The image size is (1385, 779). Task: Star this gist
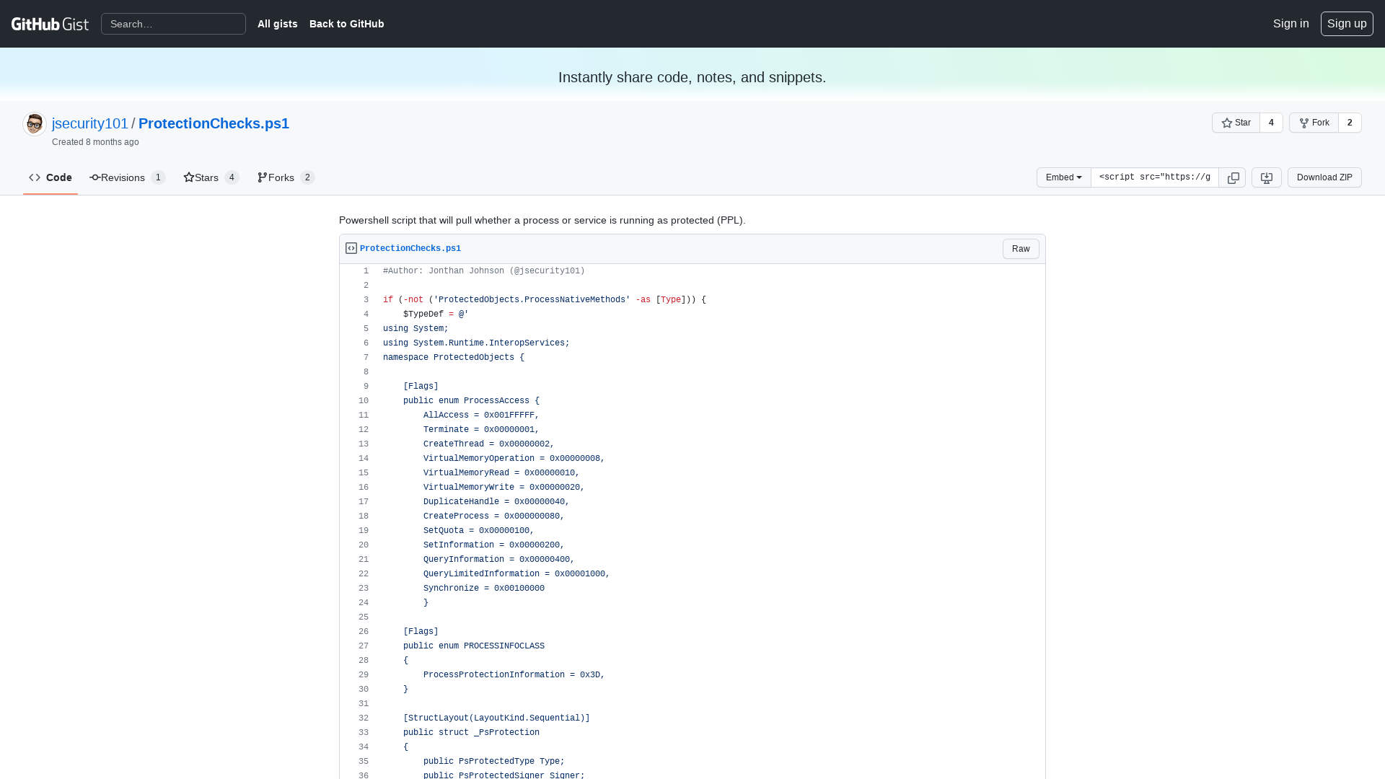pyautogui.click(x=1236, y=123)
